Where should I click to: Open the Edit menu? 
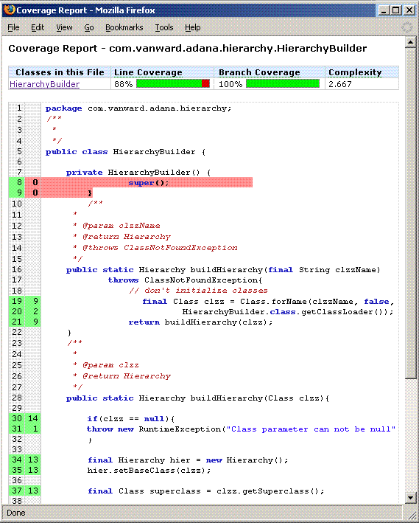click(38, 27)
